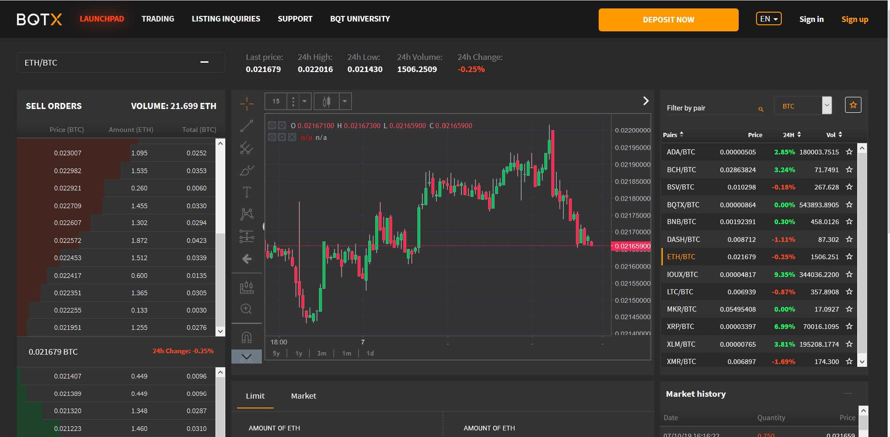Screen dimensions: 890x437
Task: Favorite the ADA/BTC pair star
Action: click(849, 152)
